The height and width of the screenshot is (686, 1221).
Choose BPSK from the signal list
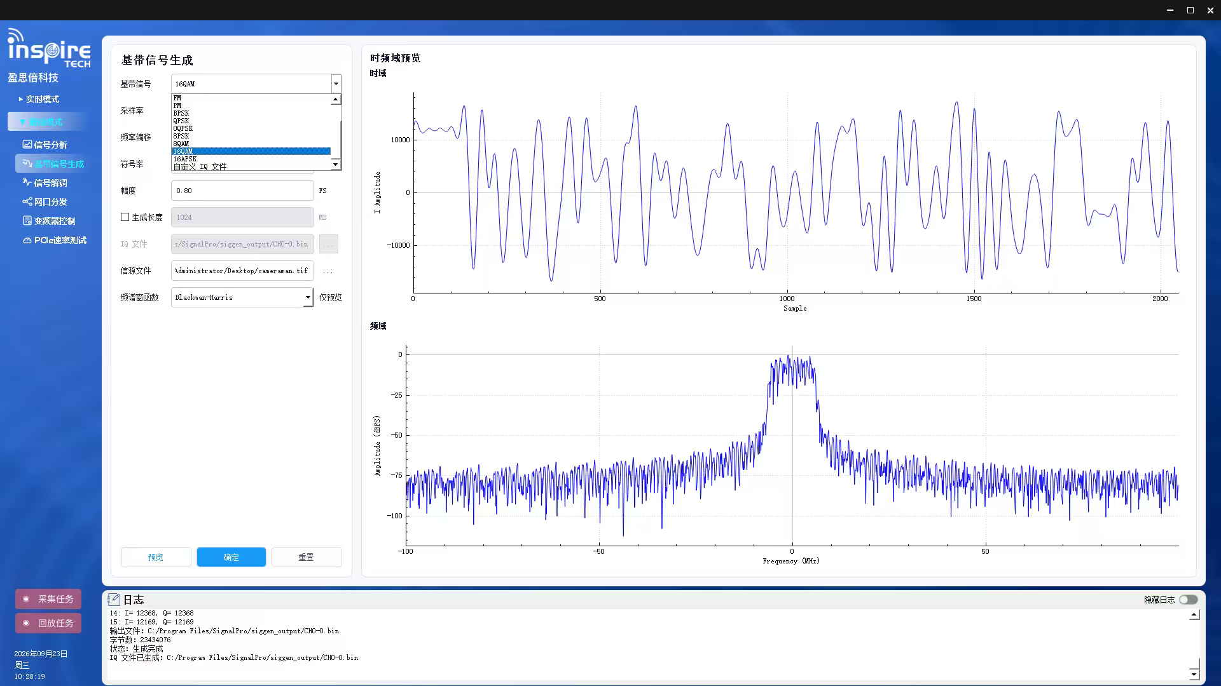coord(251,113)
